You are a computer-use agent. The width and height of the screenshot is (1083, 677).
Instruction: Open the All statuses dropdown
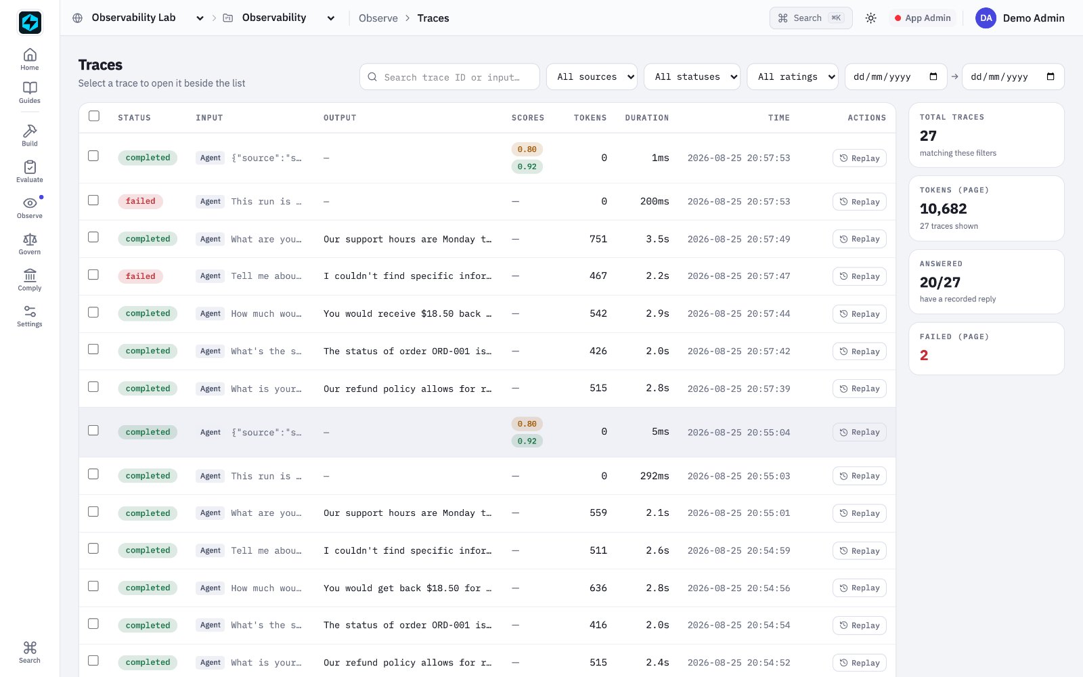pos(692,77)
